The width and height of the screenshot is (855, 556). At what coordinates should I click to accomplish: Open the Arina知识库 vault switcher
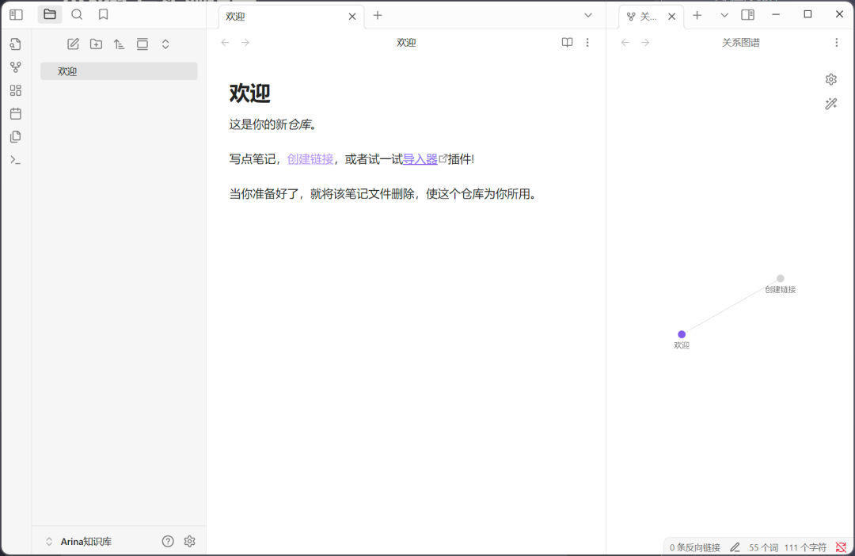click(x=79, y=542)
